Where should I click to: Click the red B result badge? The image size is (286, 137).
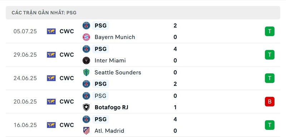(270, 102)
